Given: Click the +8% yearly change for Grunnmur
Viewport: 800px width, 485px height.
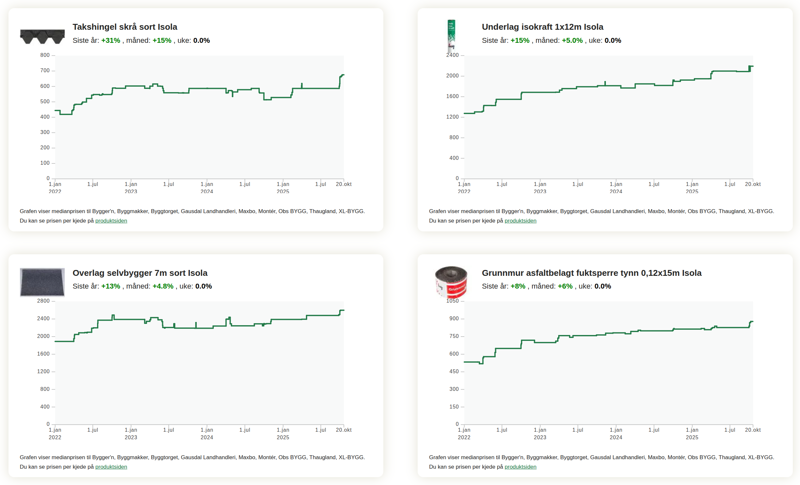Looking at the screenshot, I should point(518,286).
